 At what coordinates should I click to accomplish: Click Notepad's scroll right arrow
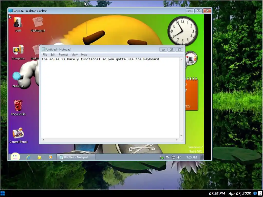coord(177,140)
